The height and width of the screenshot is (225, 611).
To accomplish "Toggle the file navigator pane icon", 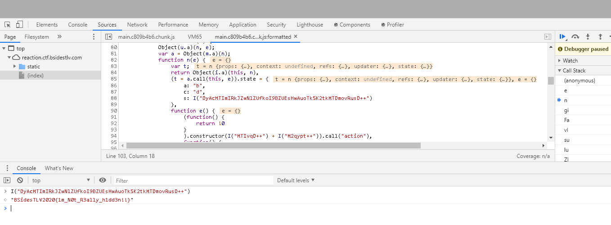I will [x=108, y=36].
